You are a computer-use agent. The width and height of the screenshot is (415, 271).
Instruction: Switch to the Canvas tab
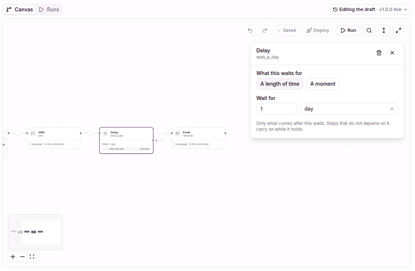pyautogui.click(x=19, y=10)
